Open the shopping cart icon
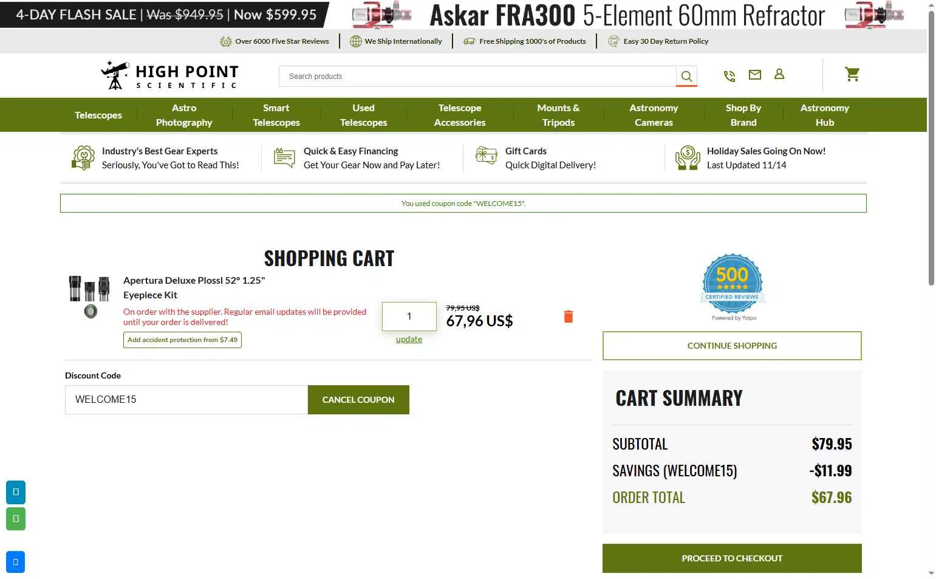The width and height of the screenshot is (936, 579). click(x=852, y=74)
